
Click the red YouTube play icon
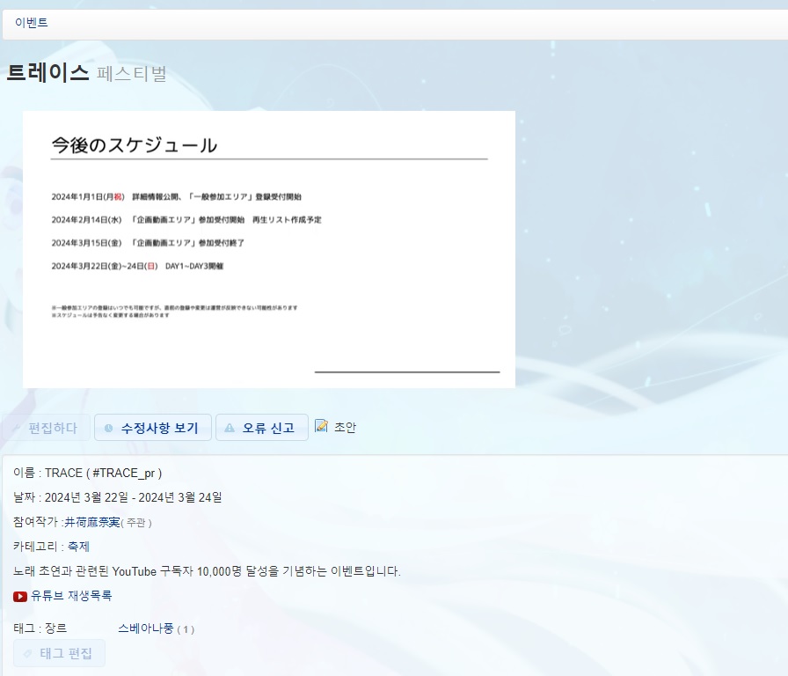pos(20,597)
